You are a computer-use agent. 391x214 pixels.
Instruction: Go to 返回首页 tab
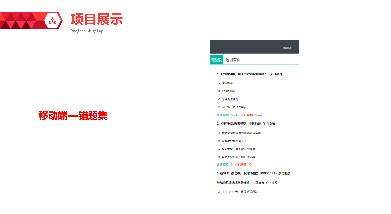point(233,60)
